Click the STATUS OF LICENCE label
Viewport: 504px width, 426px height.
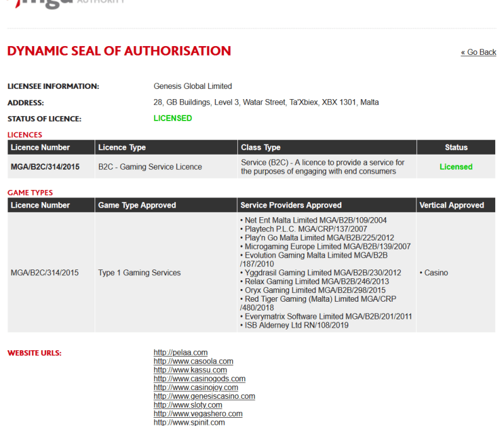[44, 119]
